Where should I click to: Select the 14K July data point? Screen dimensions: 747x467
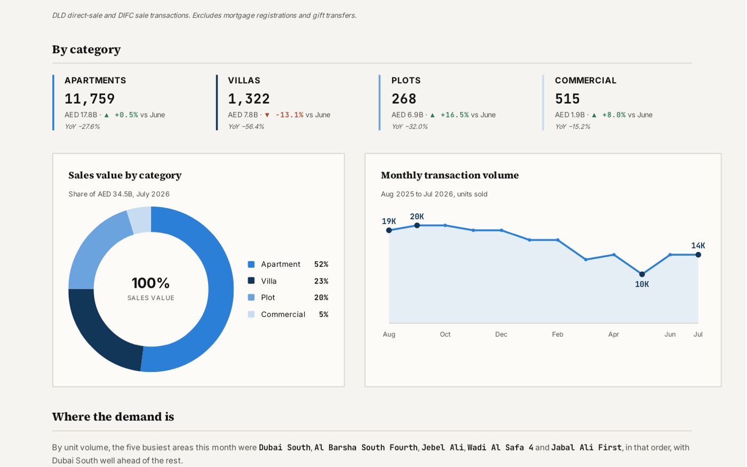(x=698, y=255)
